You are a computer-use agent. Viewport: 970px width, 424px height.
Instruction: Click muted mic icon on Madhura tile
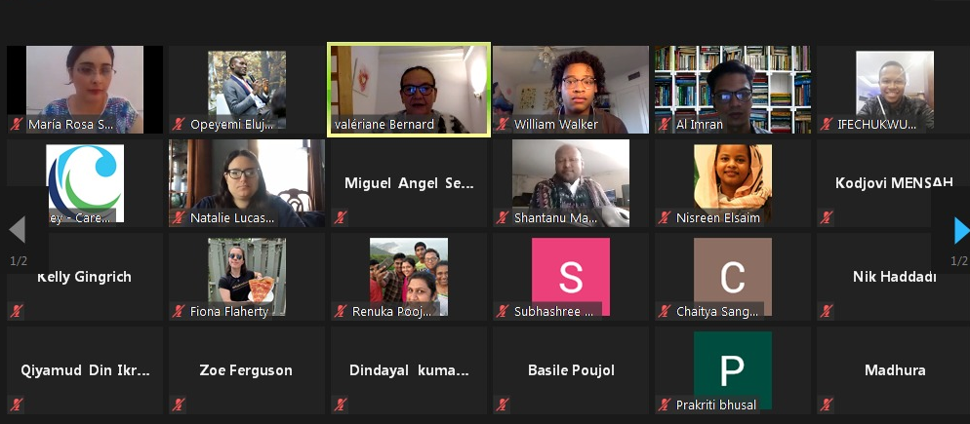coord(828,405)
